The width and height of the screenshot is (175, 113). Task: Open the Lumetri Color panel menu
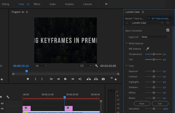[x=143, y=12]
